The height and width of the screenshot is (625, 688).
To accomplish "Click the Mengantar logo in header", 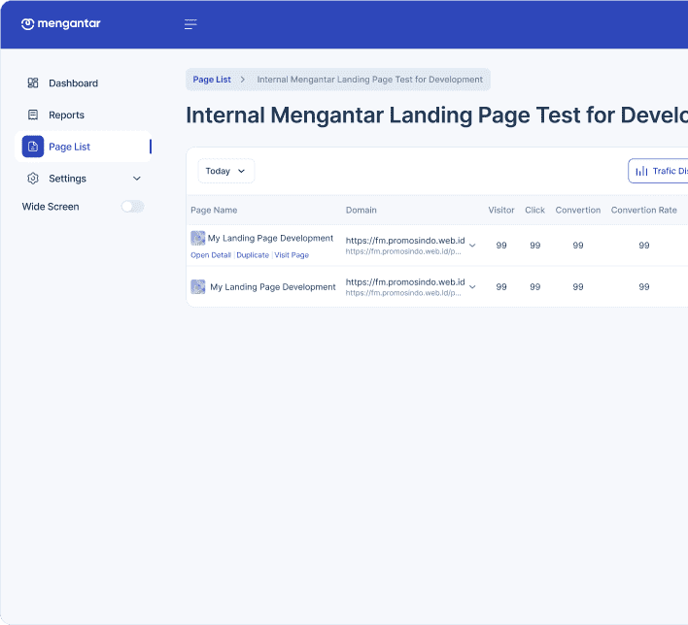I will point(60,24).
